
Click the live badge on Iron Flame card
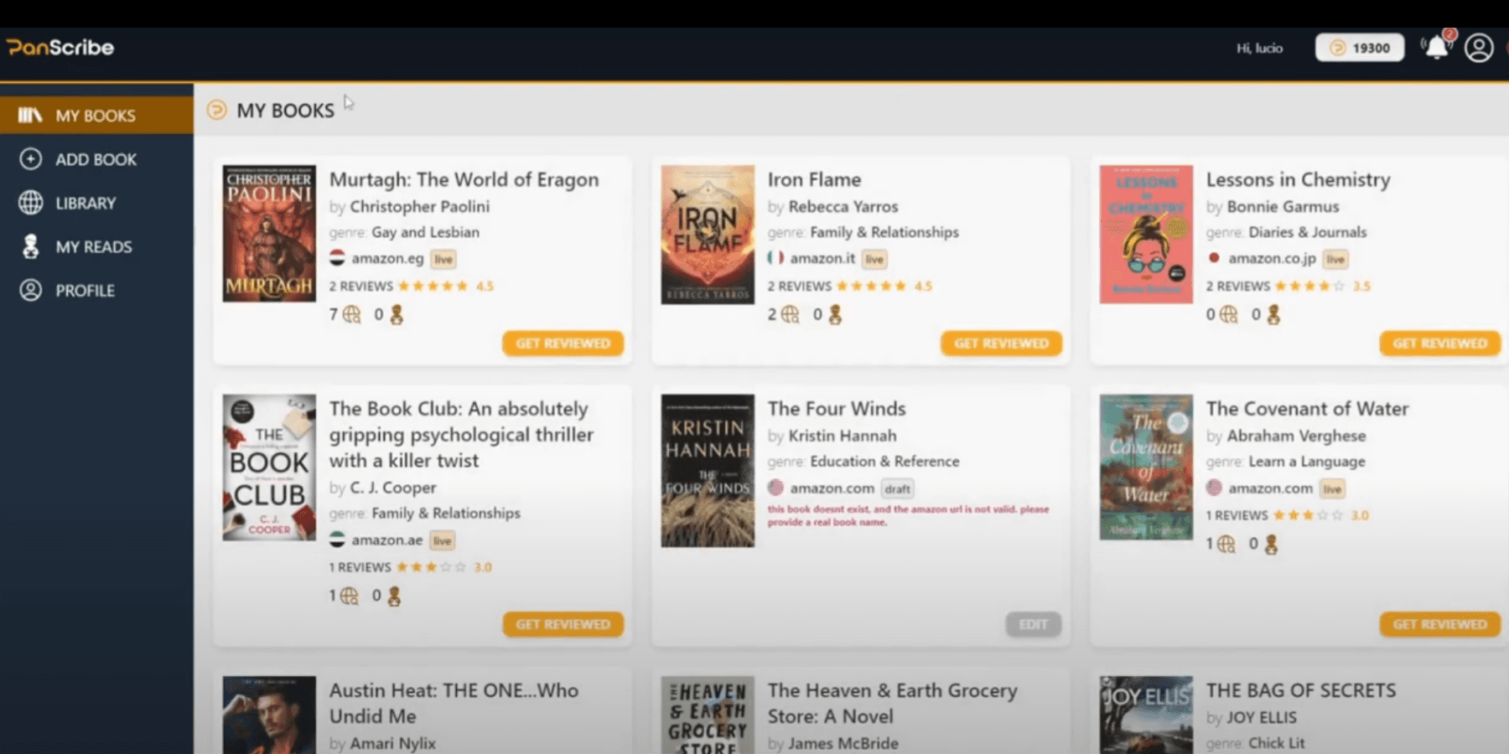tap(874, 259)
